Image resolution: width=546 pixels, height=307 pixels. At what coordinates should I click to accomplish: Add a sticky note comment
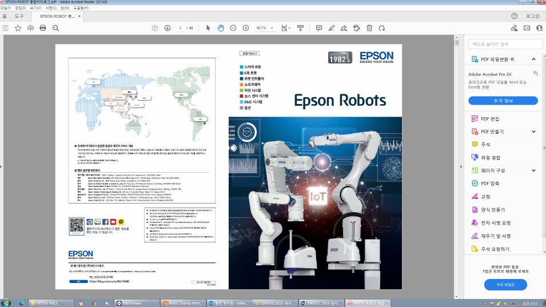pyautogui.click(x=318, y=28)
